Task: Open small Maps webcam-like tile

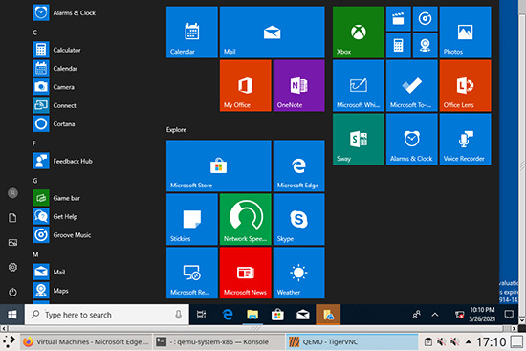Action: click(425, 45)
